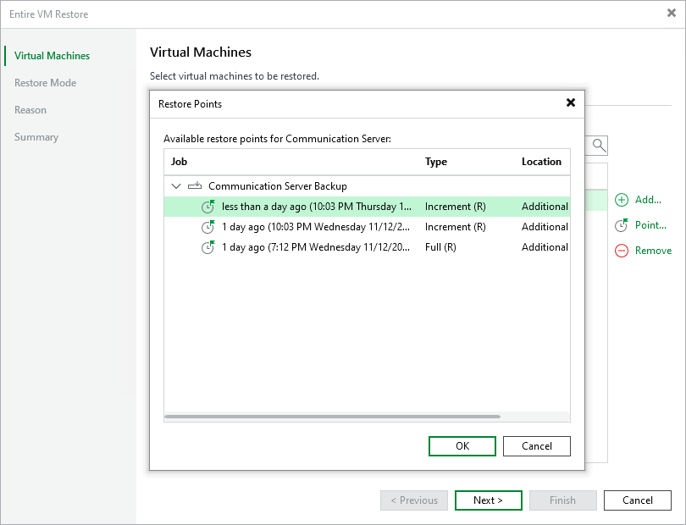Click the clock icon beside Point option
686x525 pixels.
[621, 225]
